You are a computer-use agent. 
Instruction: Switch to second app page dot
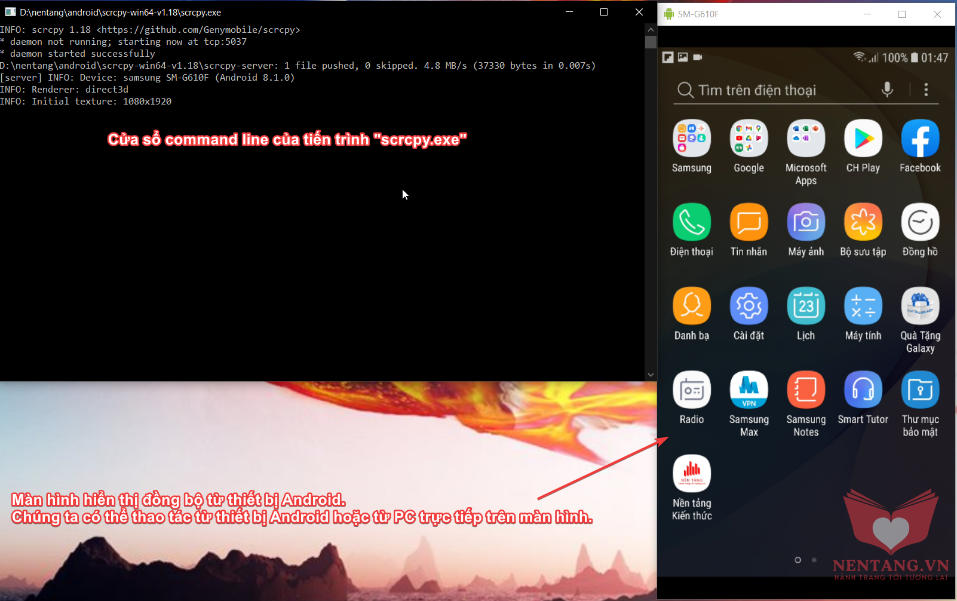pos(814,560)
